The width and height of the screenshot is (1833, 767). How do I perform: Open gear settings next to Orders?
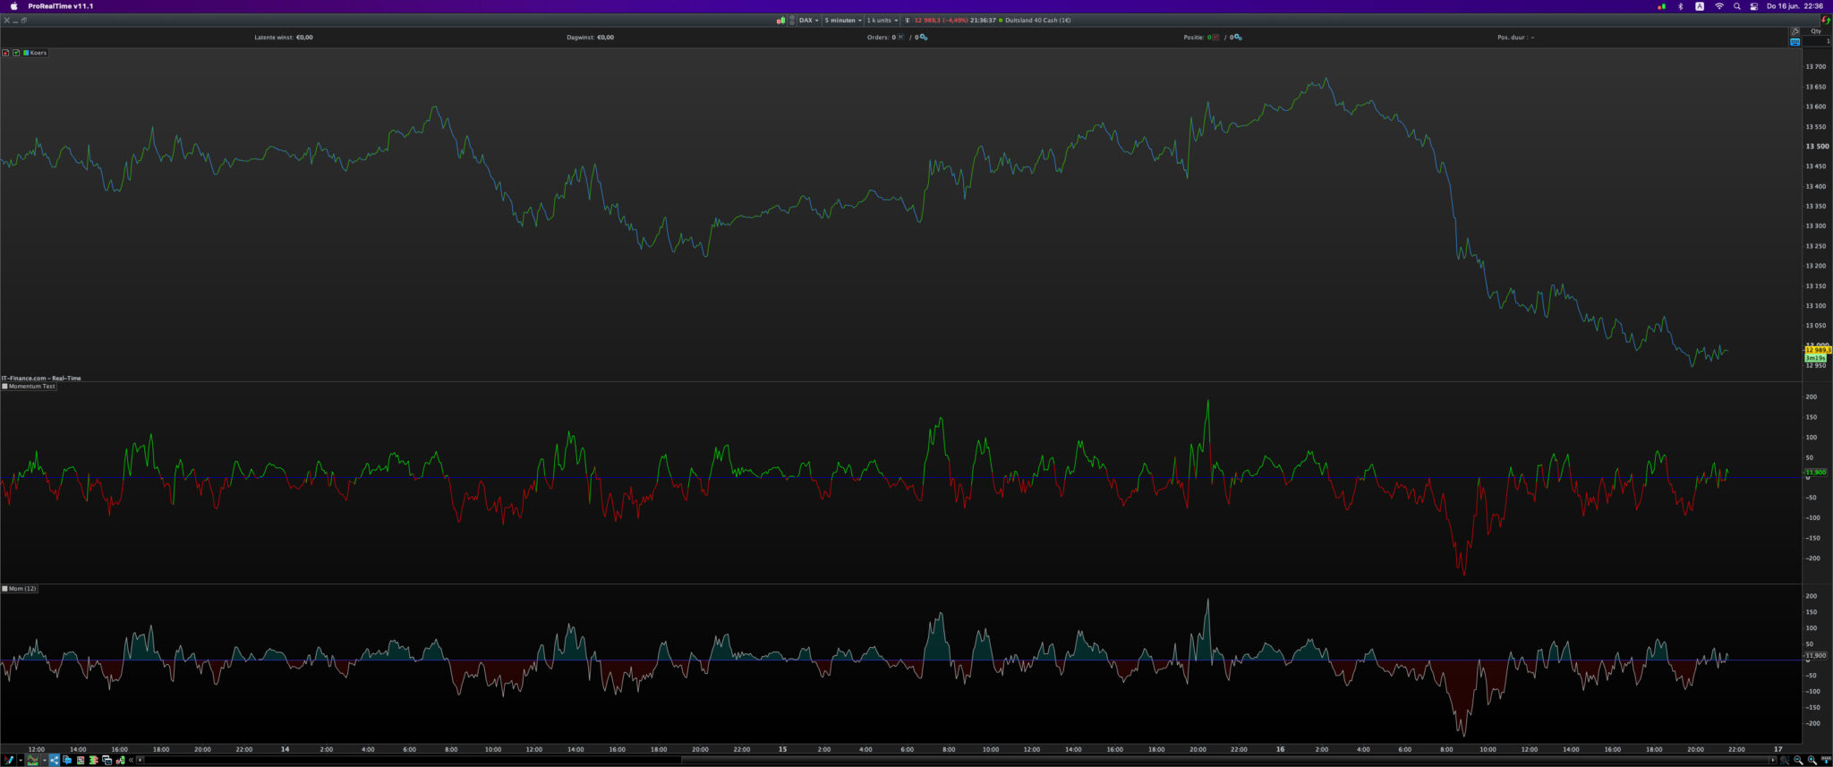923,38
